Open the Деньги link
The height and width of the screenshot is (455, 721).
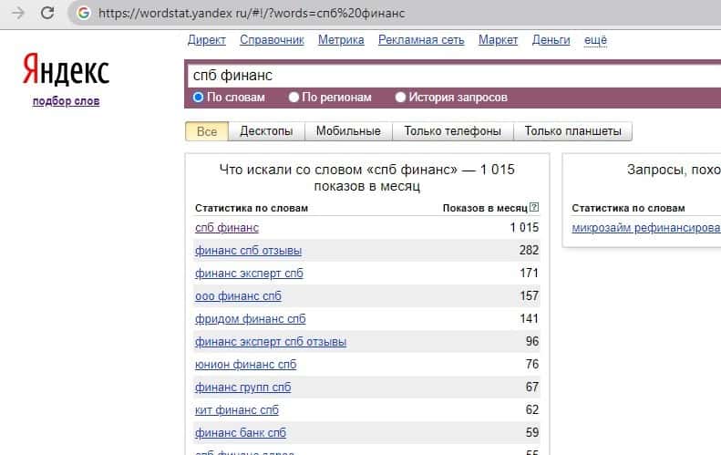[x=551, y=40]
